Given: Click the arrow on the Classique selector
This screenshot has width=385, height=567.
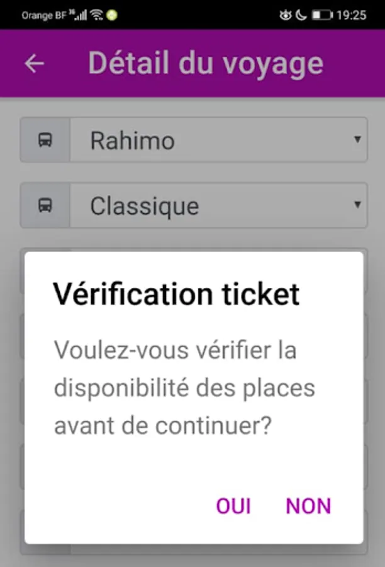Looking at the screenshot, I should [x=357, y=205].
